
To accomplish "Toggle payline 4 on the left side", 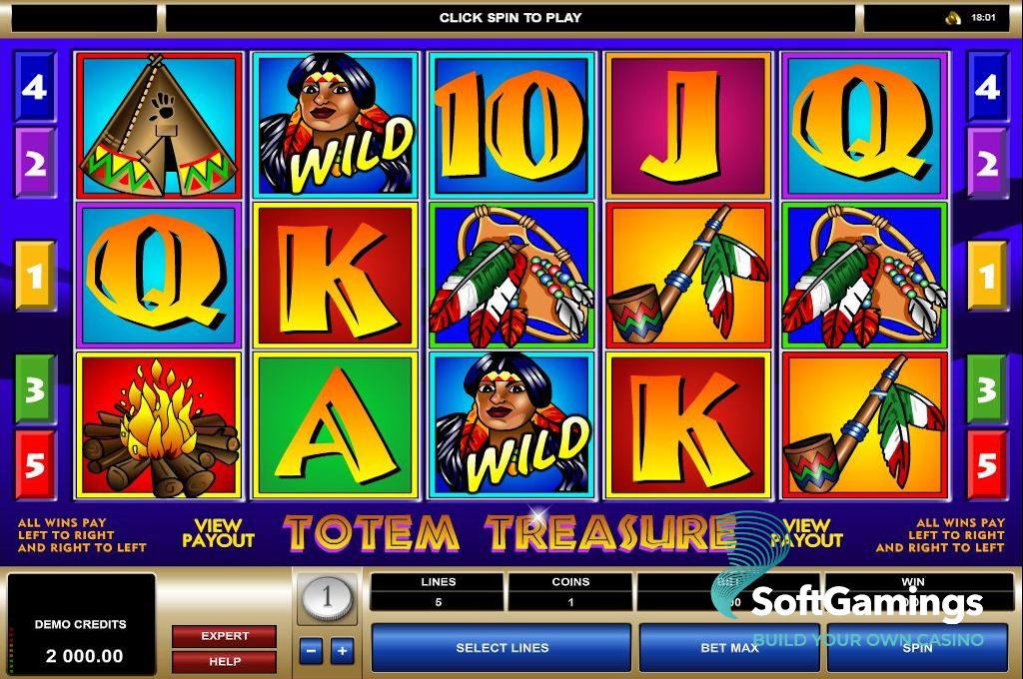I will tap(35, 87).
